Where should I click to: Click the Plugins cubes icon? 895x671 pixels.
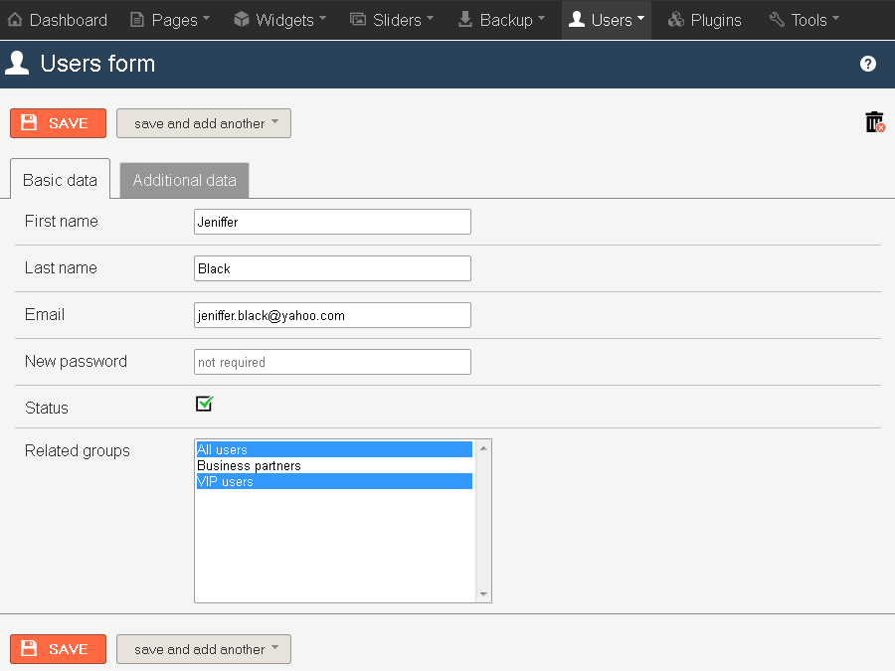click(676, 20)
